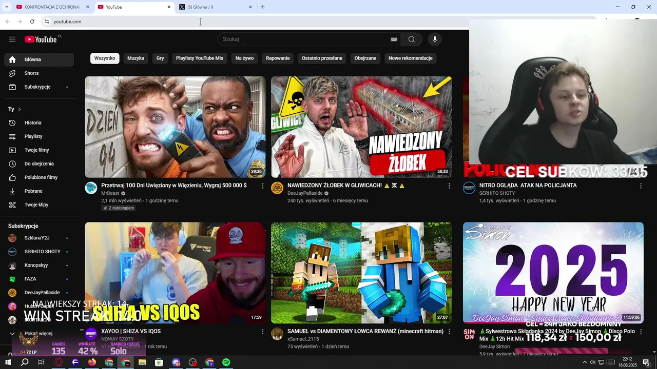
Task: Click the SERHITO SHOTY channel avatar under video
Action: point(469,188)
